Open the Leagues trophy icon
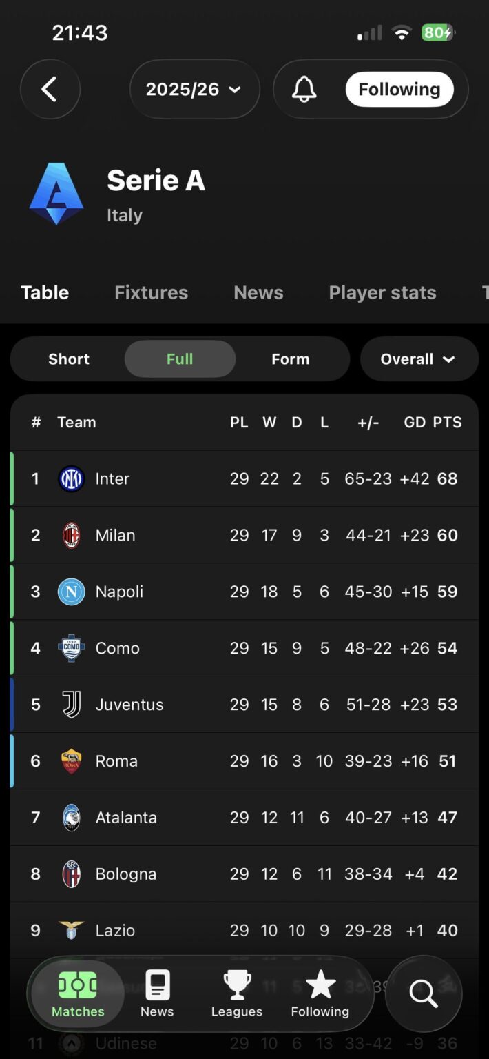489x1059 pixels. [x=236, y=993]
